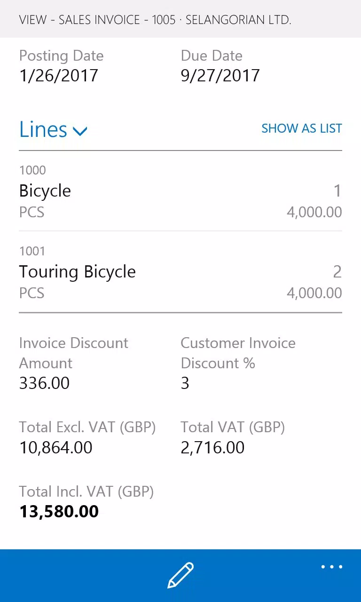This screenshot has width=361, height=602.
Task: Tap Bicycle quantity value 1
Action: pyautogui.click(x=337, y=191)
